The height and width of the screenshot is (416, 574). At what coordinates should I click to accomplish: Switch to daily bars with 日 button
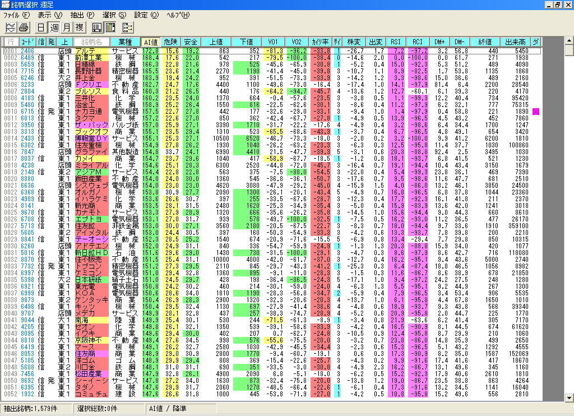tap(41, 27)
